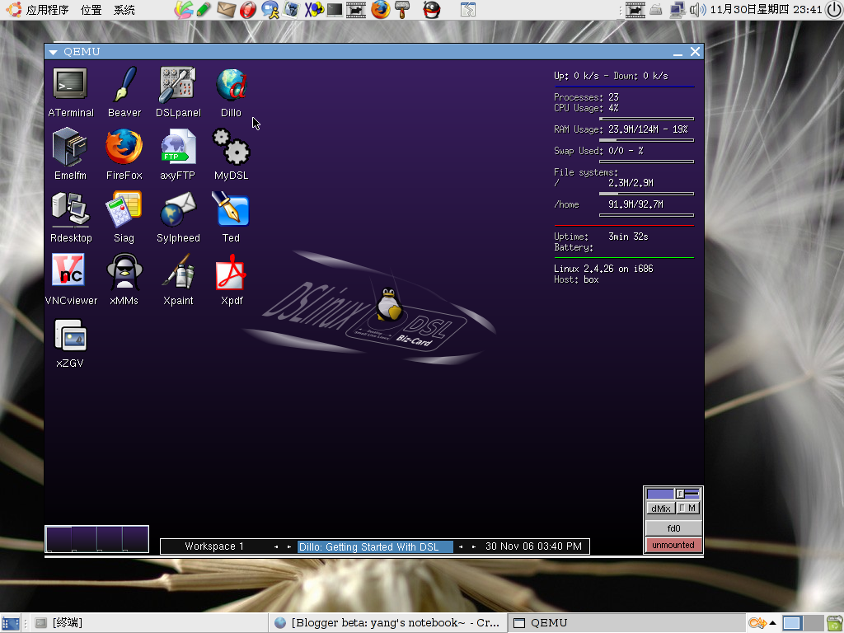The width and height of the screenshot is (844, 633).
Task: Open the QQ penguin icon in top panel
Action: [431, 9]
